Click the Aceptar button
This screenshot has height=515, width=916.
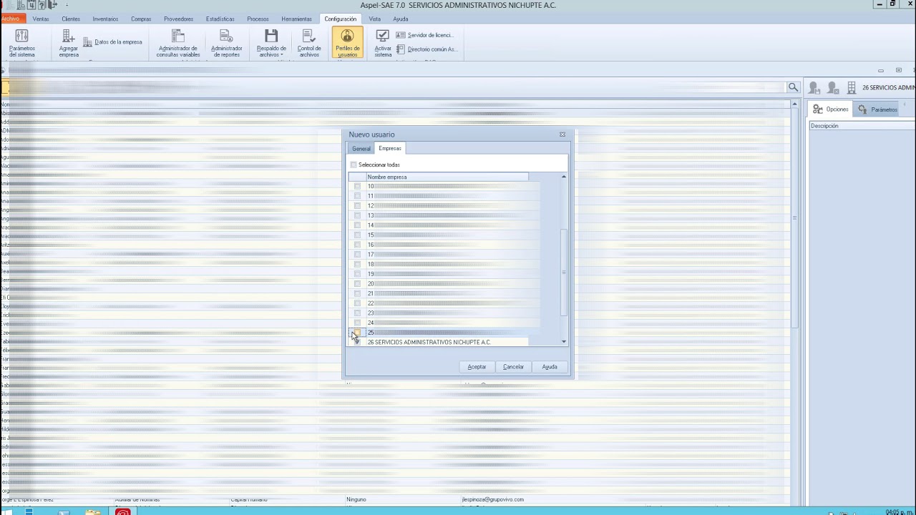477,367
